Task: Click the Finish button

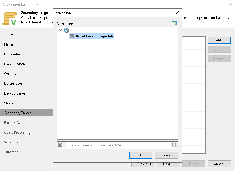Action: 194,164
